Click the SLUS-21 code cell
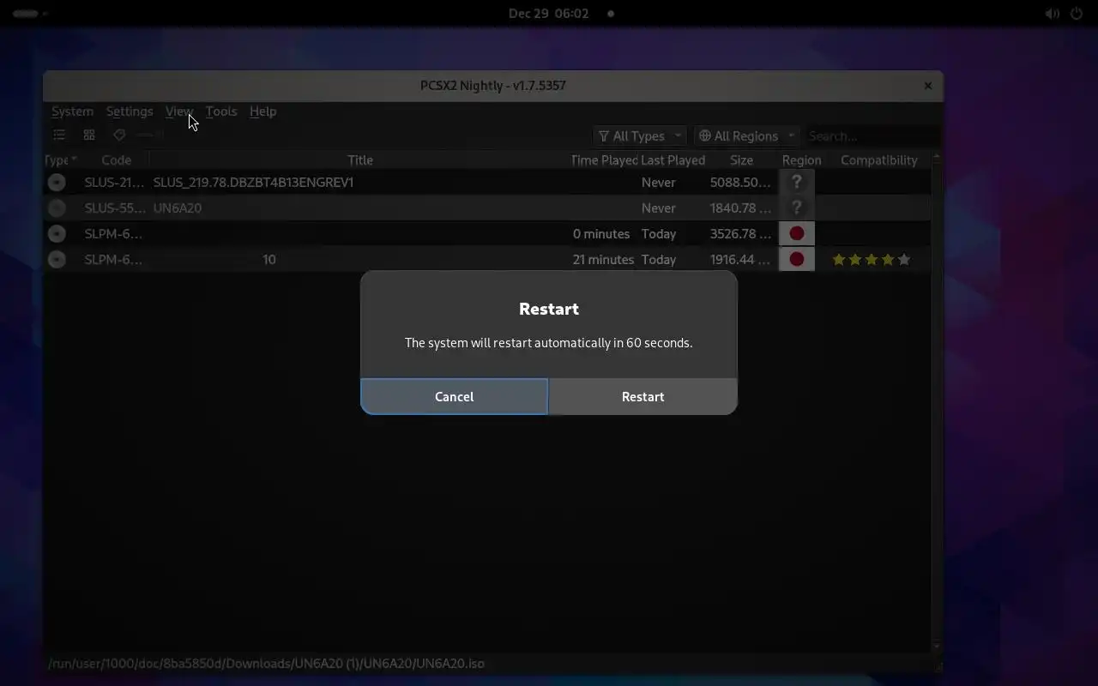The width and height of the screenshot is (1098, 686). [x=114, y=182]
